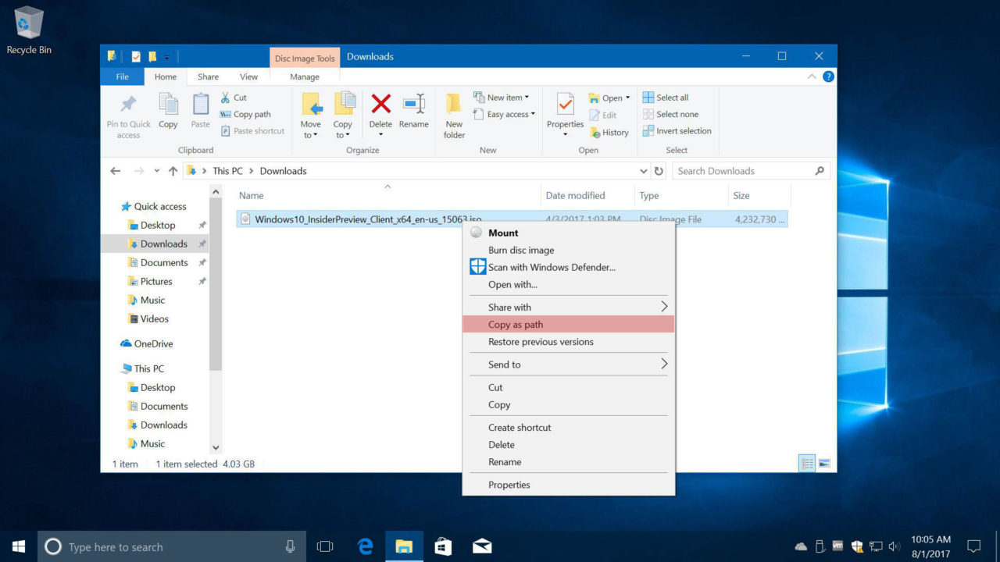Click the red Delete X icon
1000x562 pixels.
(380, 104)
